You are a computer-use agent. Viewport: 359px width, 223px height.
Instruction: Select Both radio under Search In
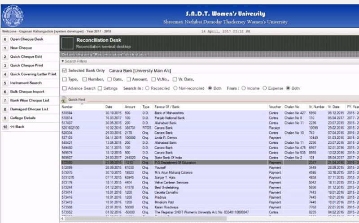coord(210,88)
